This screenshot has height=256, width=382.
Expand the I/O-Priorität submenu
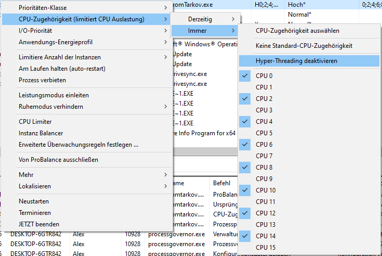pos(87,31)
